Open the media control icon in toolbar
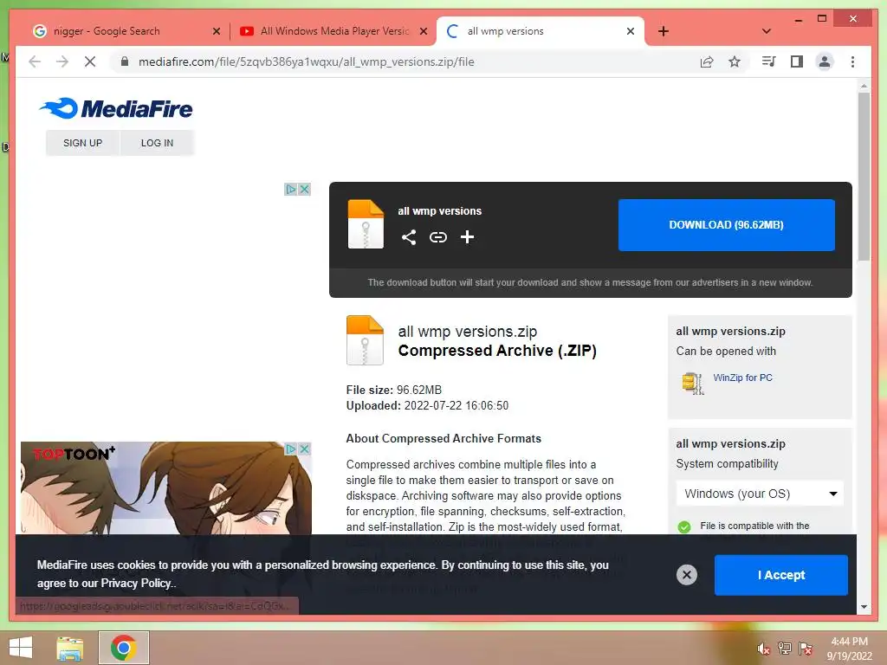This screenshot has height=665, width=887. click(x=768, y=61)
